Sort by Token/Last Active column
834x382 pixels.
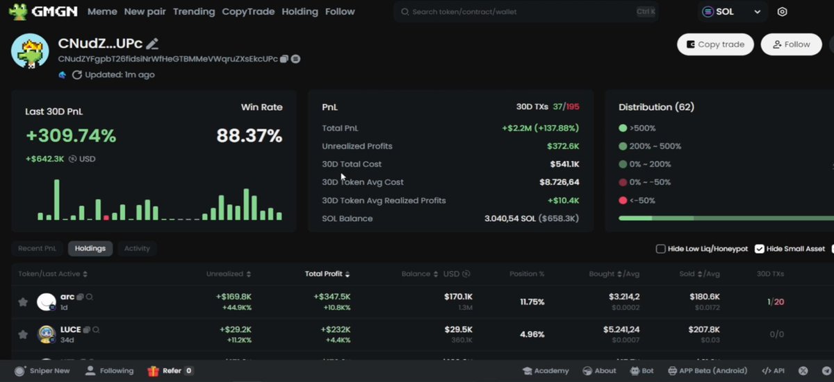[x=51, y=274]
